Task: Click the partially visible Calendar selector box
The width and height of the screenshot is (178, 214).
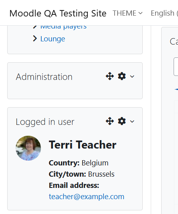Action: (x=176, y=67)
